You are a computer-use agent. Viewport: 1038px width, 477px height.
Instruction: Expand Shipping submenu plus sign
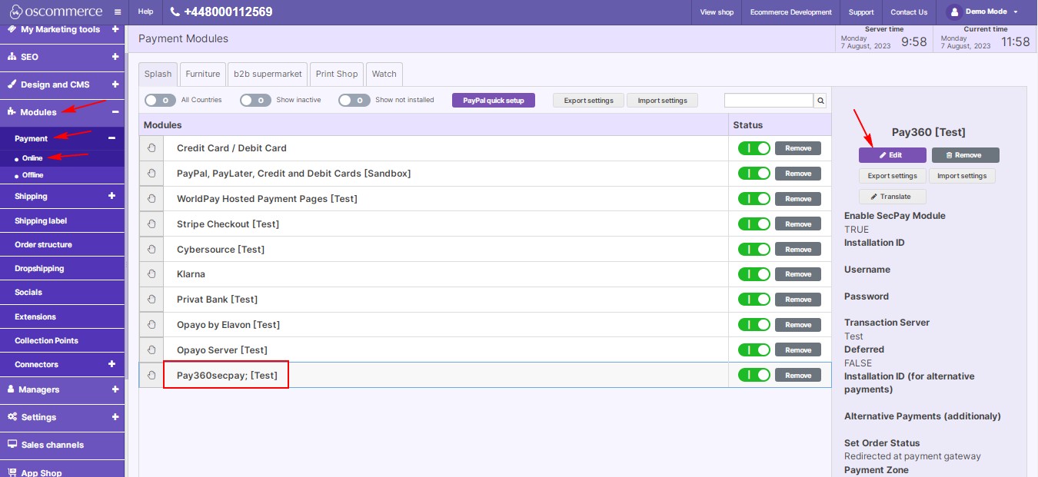[x=111, y=196]
